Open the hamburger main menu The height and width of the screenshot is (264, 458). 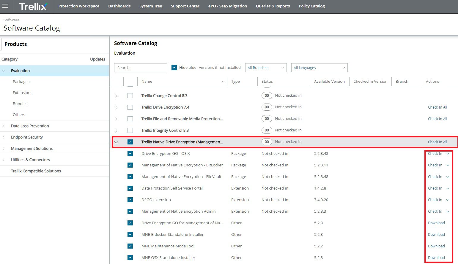tap(5, 6)
